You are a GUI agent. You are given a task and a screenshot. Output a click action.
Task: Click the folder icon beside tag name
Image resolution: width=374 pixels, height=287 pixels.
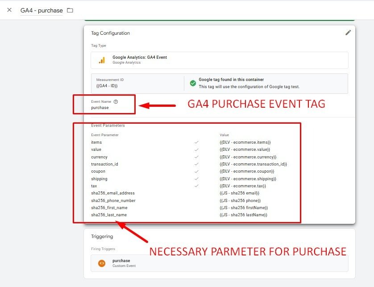click(70, 10)
